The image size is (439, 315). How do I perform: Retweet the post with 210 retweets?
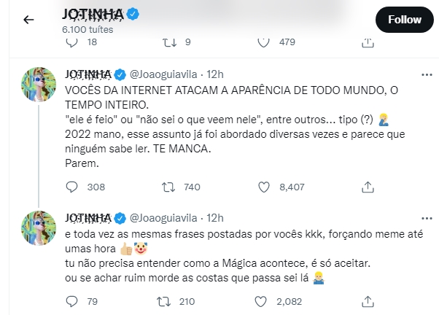pos(168,300)
